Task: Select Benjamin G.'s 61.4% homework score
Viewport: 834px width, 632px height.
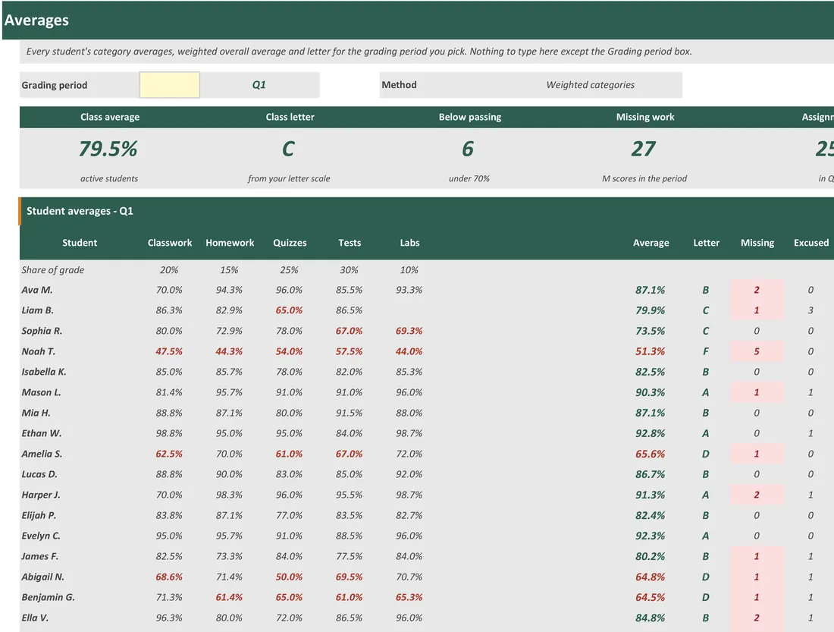Action: click(x=229, y=597)
